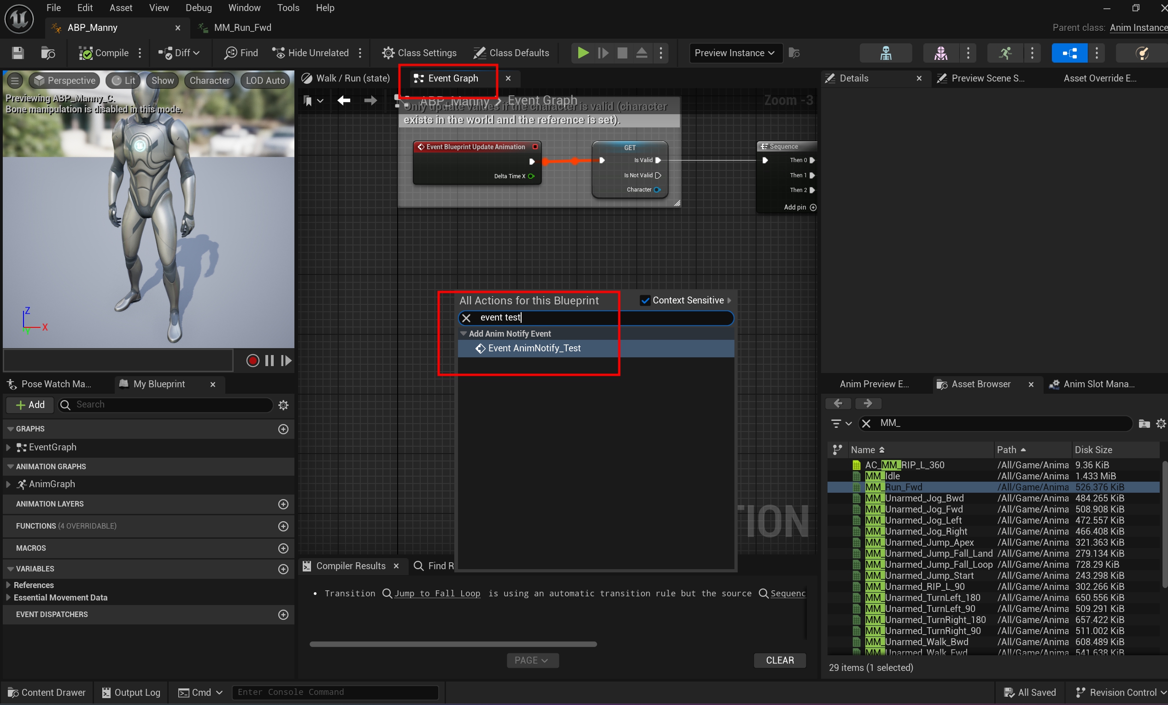Click the Save asset floppy disk icon
The image size is (1168, 705).
click(18, 52)
